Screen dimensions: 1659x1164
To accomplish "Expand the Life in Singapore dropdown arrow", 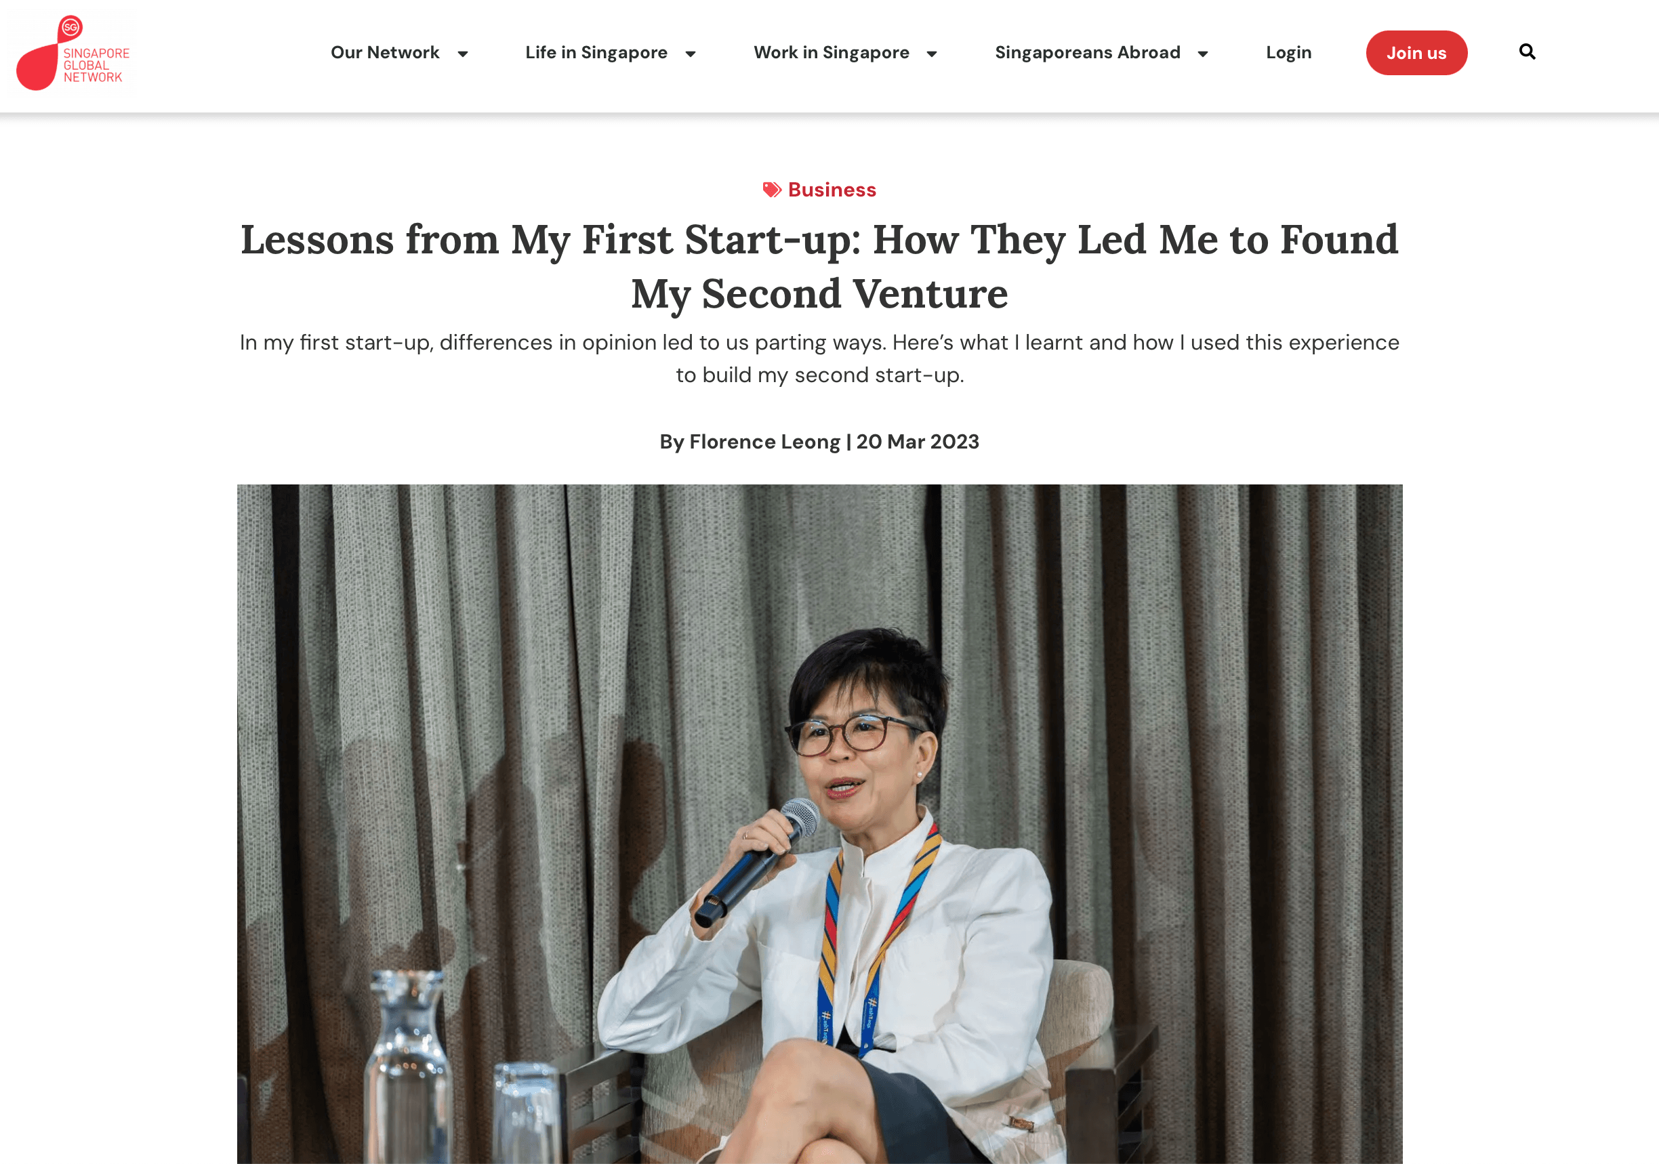I will [x=690, y=54].
